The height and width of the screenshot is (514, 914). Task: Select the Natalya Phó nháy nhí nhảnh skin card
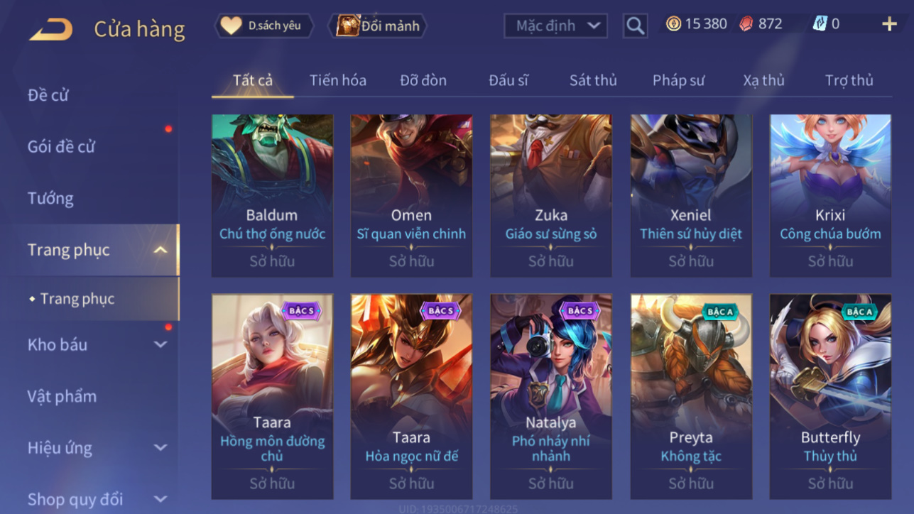[551, 396]
